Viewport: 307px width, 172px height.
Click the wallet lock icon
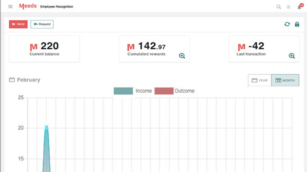point(297,24)
